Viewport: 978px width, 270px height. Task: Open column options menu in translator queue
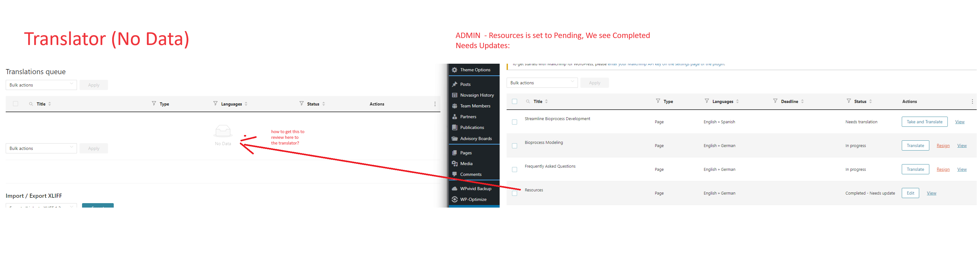pos(435,104)
